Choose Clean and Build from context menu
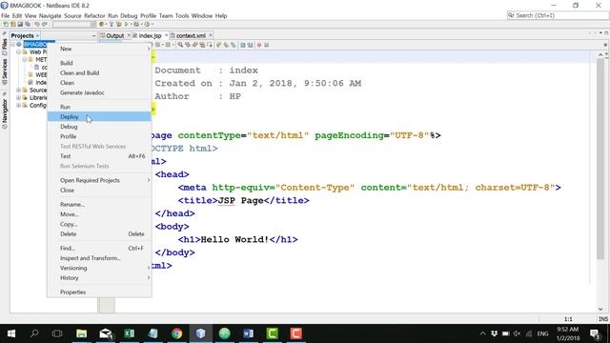Image resolution: width=610 pixels, height=343 pixels. [99, 72]
